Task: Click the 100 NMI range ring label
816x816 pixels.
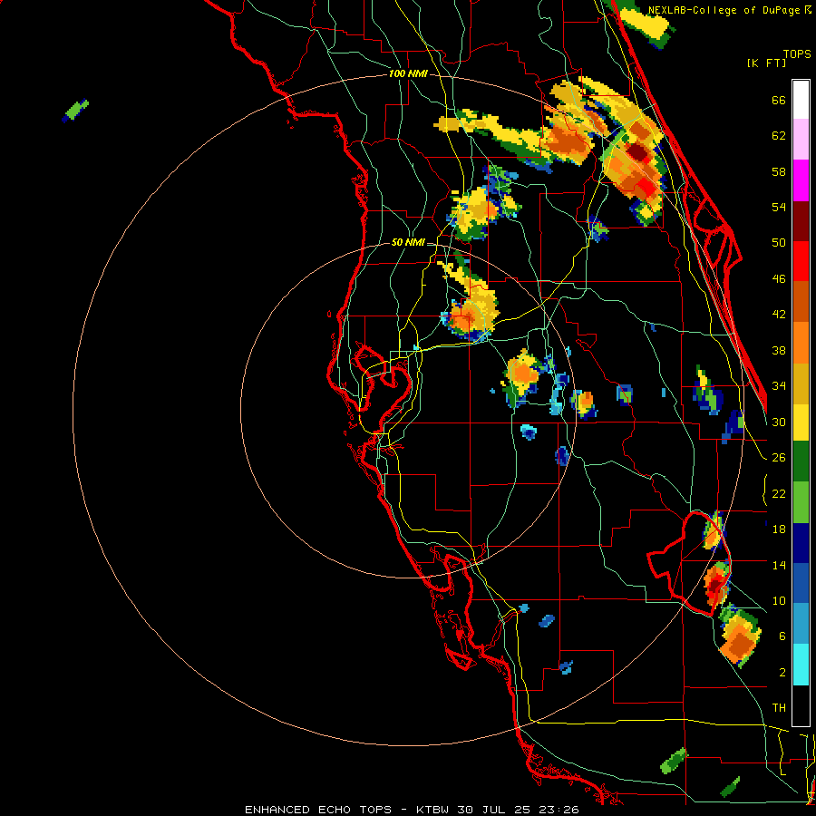Action: pos(408,74)
